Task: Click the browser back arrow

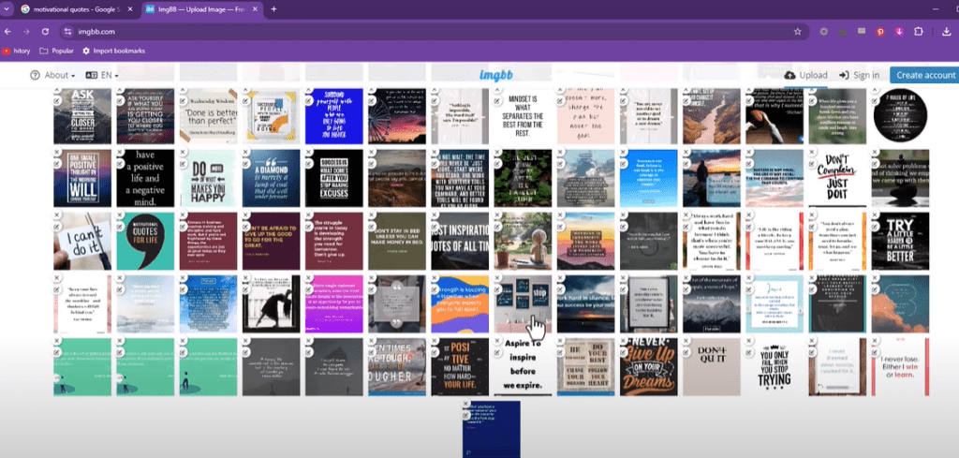Action: [8, 31]
